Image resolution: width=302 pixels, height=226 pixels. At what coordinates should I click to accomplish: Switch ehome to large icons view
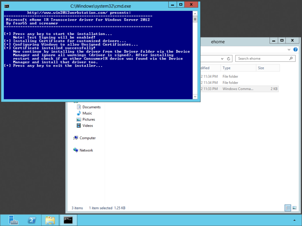[x=294, y=208]
